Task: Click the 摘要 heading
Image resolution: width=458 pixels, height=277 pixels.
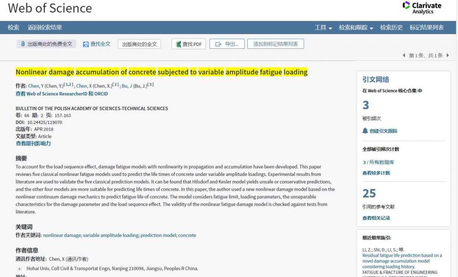Action: 21,158
